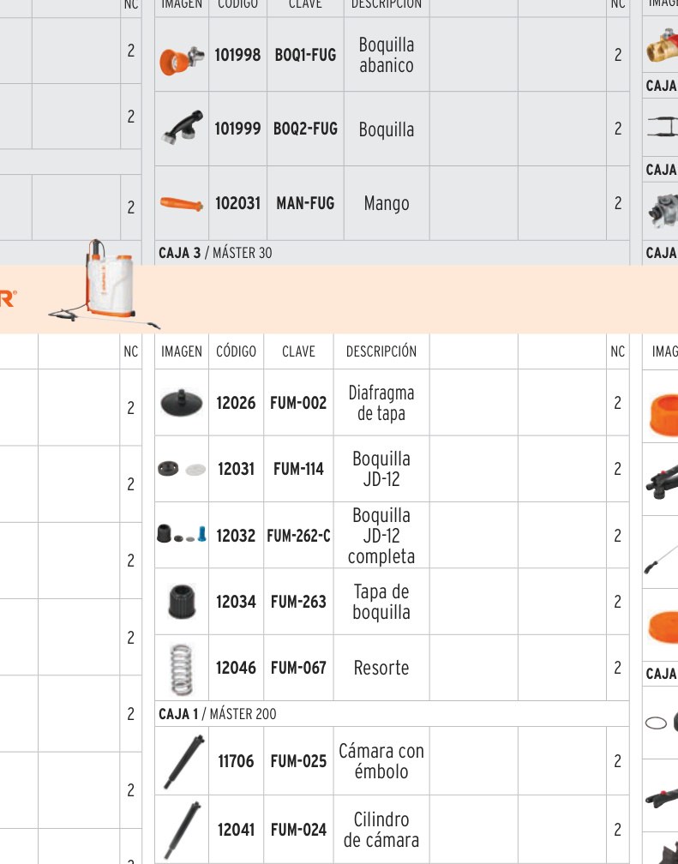This screenshot has width=678, height=864.
Task: Select key BOQ1-FUG
Action: pyautogui.click(x=305, y=55)
